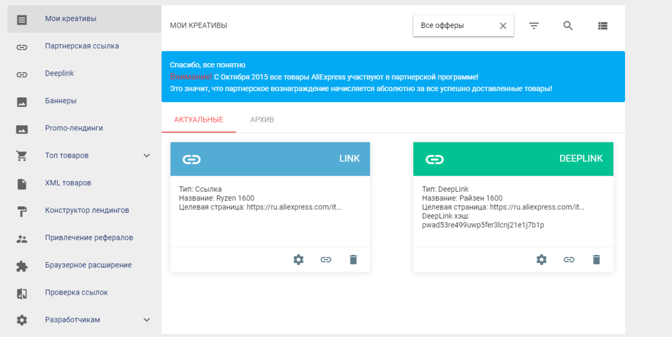Open the filter list icon in header
The width and height of the screenshot is (672, 337).
534,26
